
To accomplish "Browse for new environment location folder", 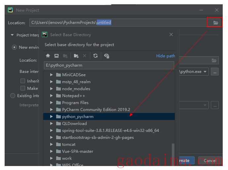I will tap(214, 60).
